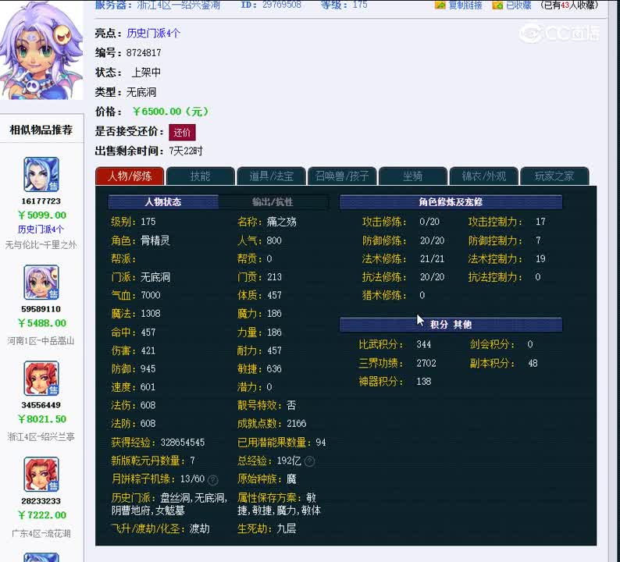
Task: Click the 积分 其他 section header
Action: (451, 325)
